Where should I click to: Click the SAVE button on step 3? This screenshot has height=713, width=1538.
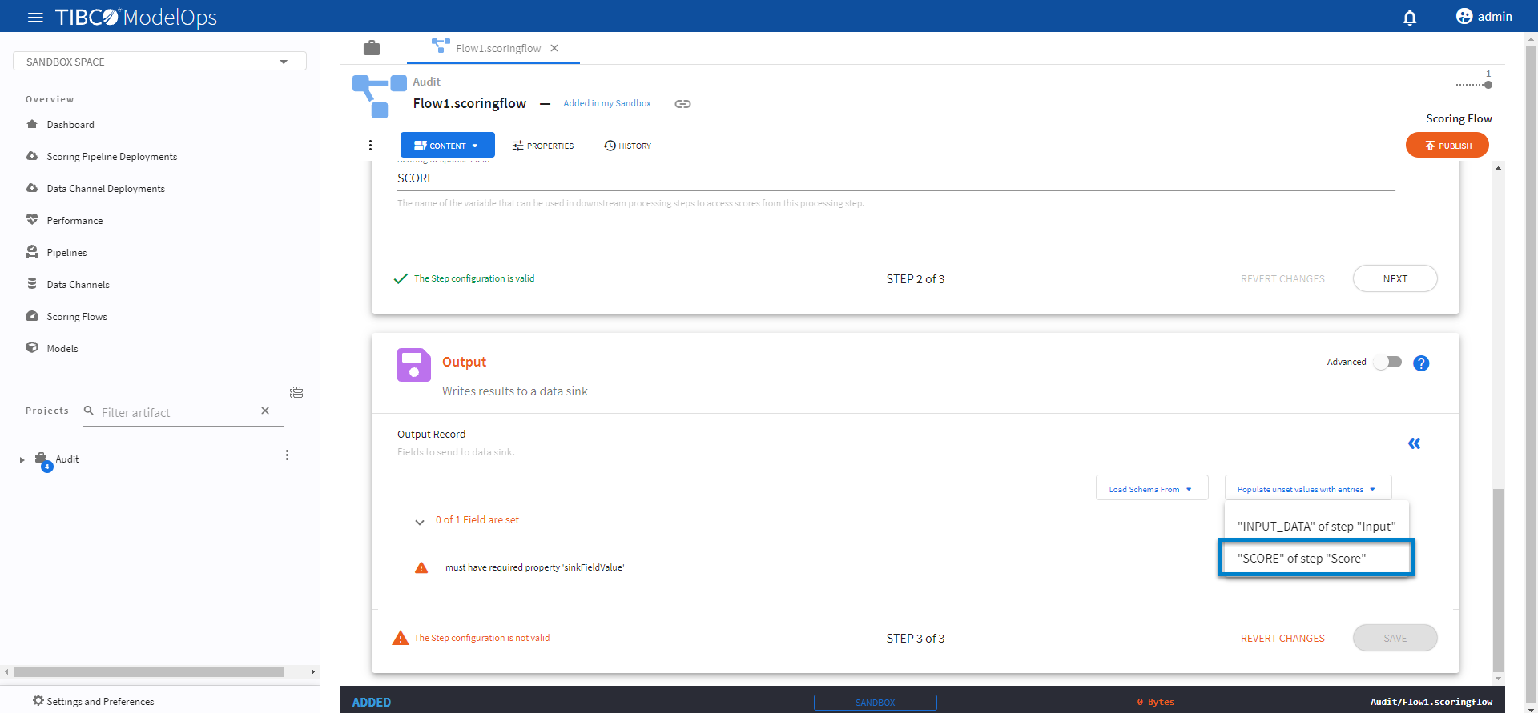pos(1395,638)
